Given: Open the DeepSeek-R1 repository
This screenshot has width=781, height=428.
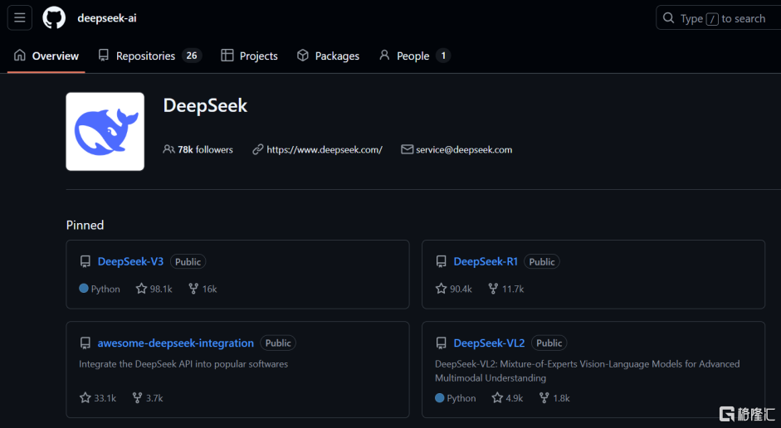Looking at the screenshot, I should (486, 261).
